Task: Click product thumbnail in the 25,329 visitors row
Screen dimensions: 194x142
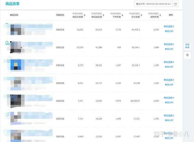Action: coord(16,47)
